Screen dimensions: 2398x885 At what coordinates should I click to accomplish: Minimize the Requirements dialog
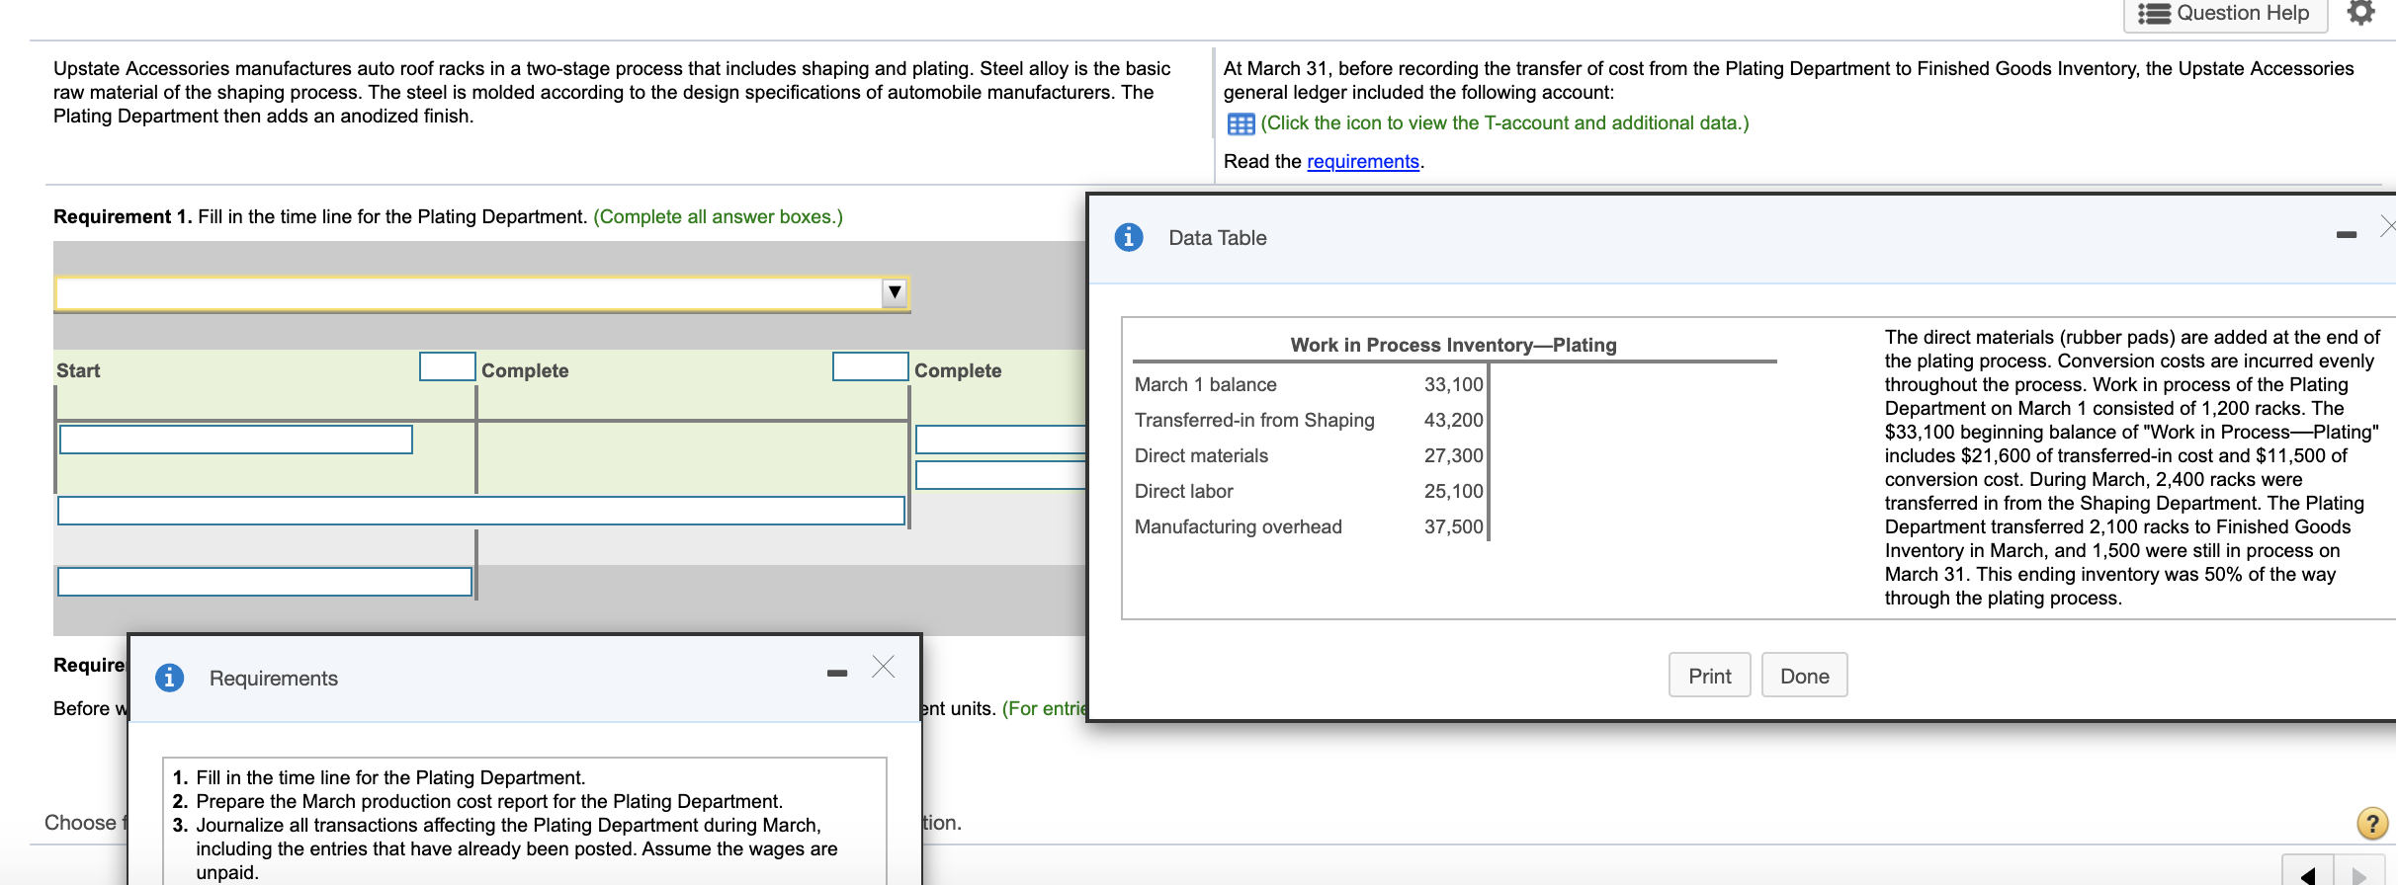[837, 674]
